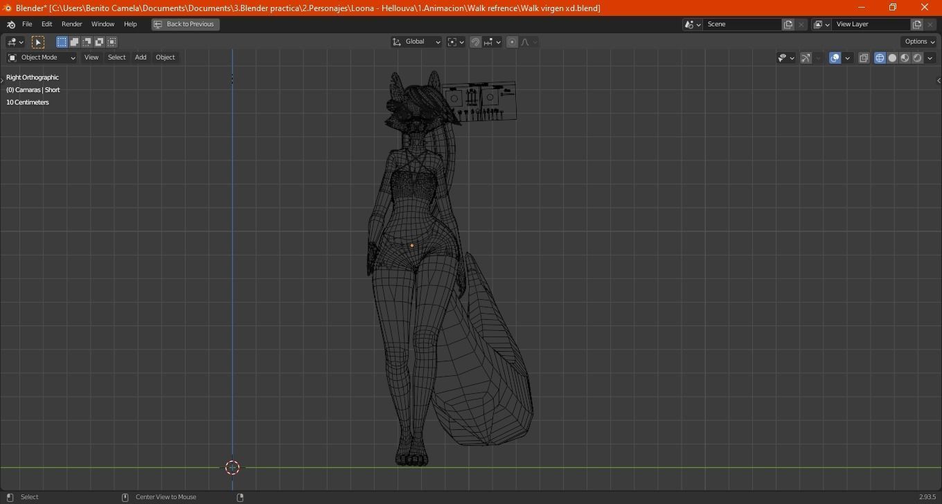Open the Global transform orientation dropdown
The height and width of the screenshot is (504, 942).
tap(416, 42)
